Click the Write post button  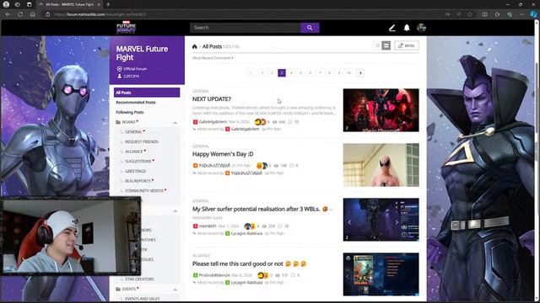pos(407,45)
